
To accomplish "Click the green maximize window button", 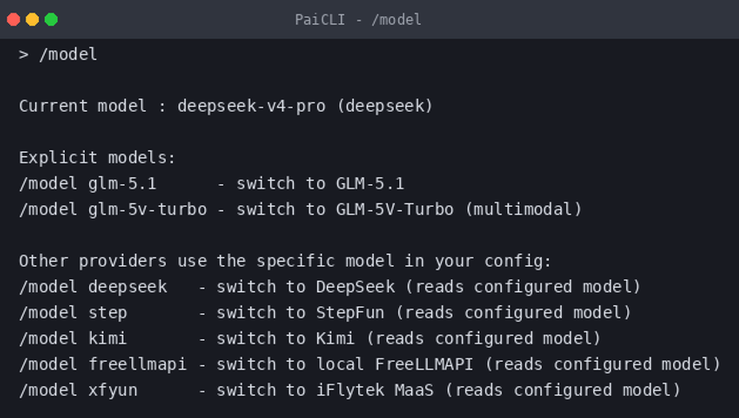I will click(x=51, y=19).
